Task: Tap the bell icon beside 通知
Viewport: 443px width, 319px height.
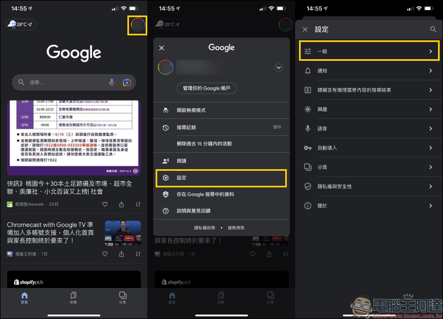Action: click(x=308, y=71)
